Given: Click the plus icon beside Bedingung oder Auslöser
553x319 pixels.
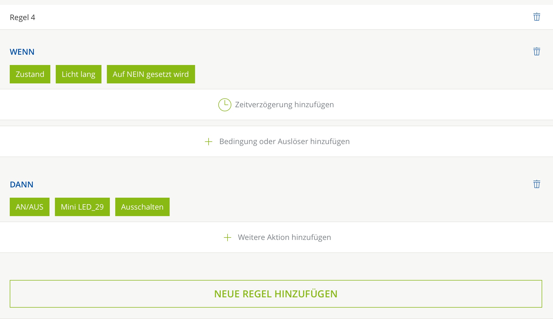Looking at the screenshot, I should click(208, 142).
